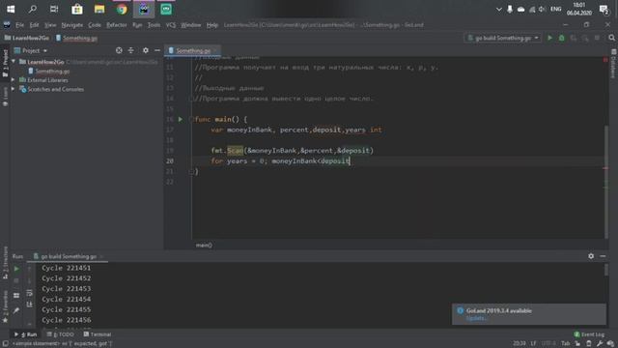Screen dimensions: 618x348
Task: Open the View menu
Action: [x=50, y=25]
